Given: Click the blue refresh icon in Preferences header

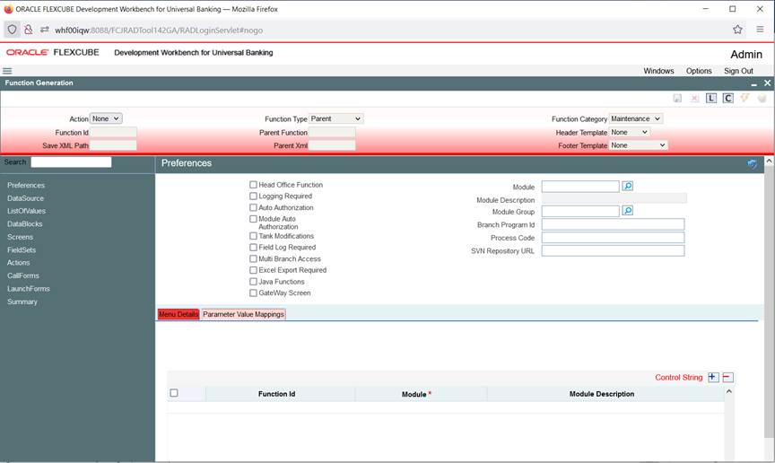Looking at the screenshot, I should [752, 163].
